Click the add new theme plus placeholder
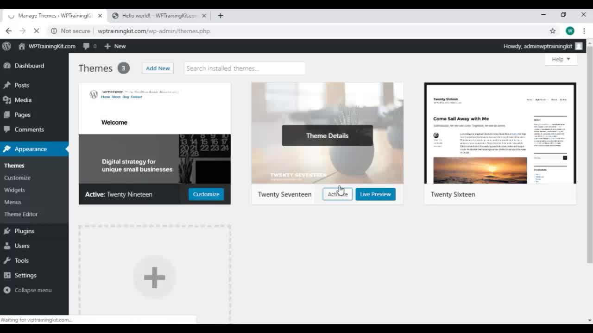593x333 pixels. point(154,277)
